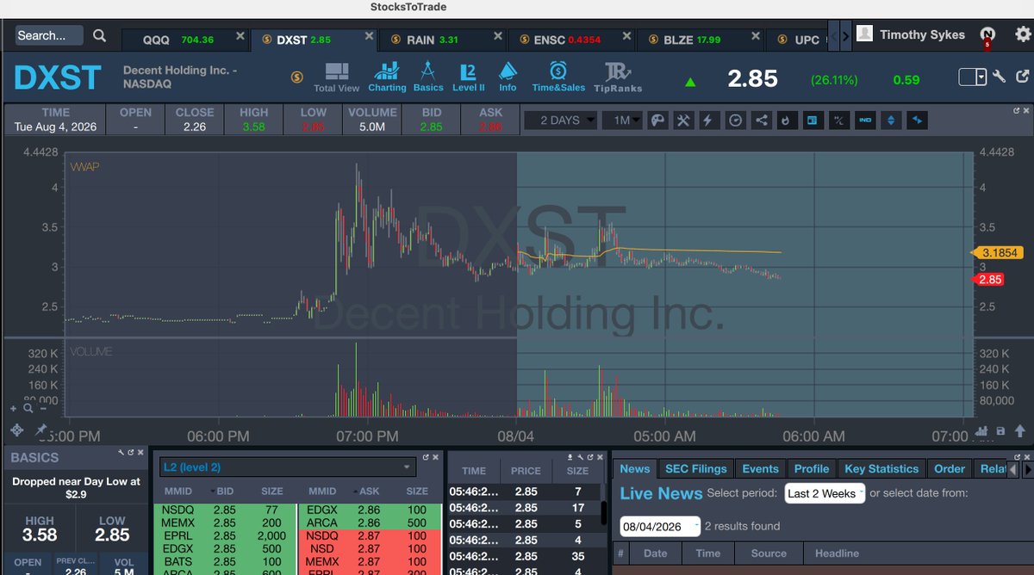This screenshot has height=575, width=1034.
Task: Show more symbol tabs with arrow
Action: click(x=845, y=36)
